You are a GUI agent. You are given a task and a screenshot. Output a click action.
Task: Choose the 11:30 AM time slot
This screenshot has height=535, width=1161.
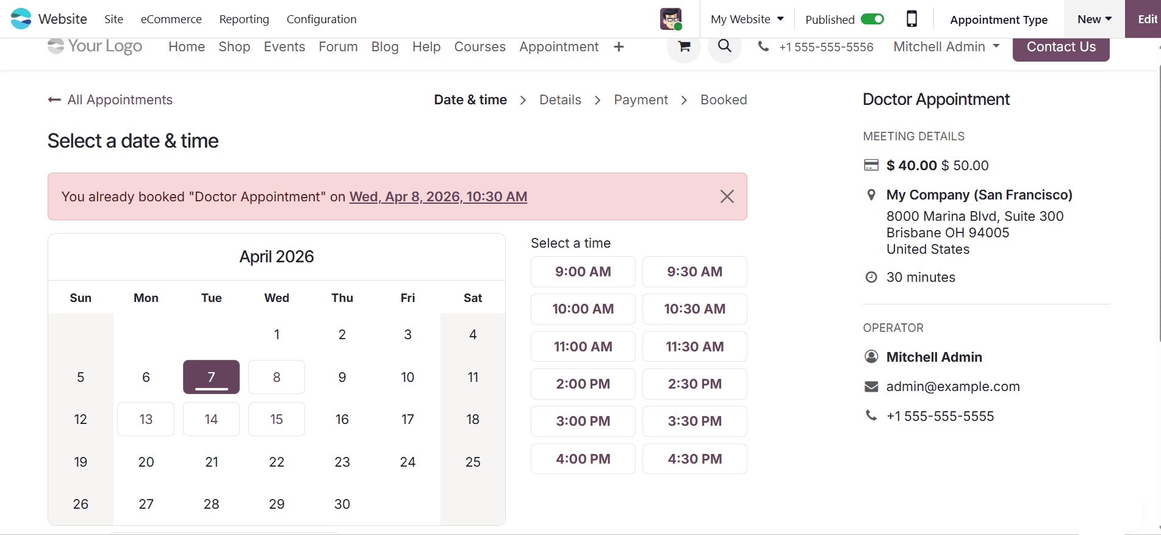694,346
